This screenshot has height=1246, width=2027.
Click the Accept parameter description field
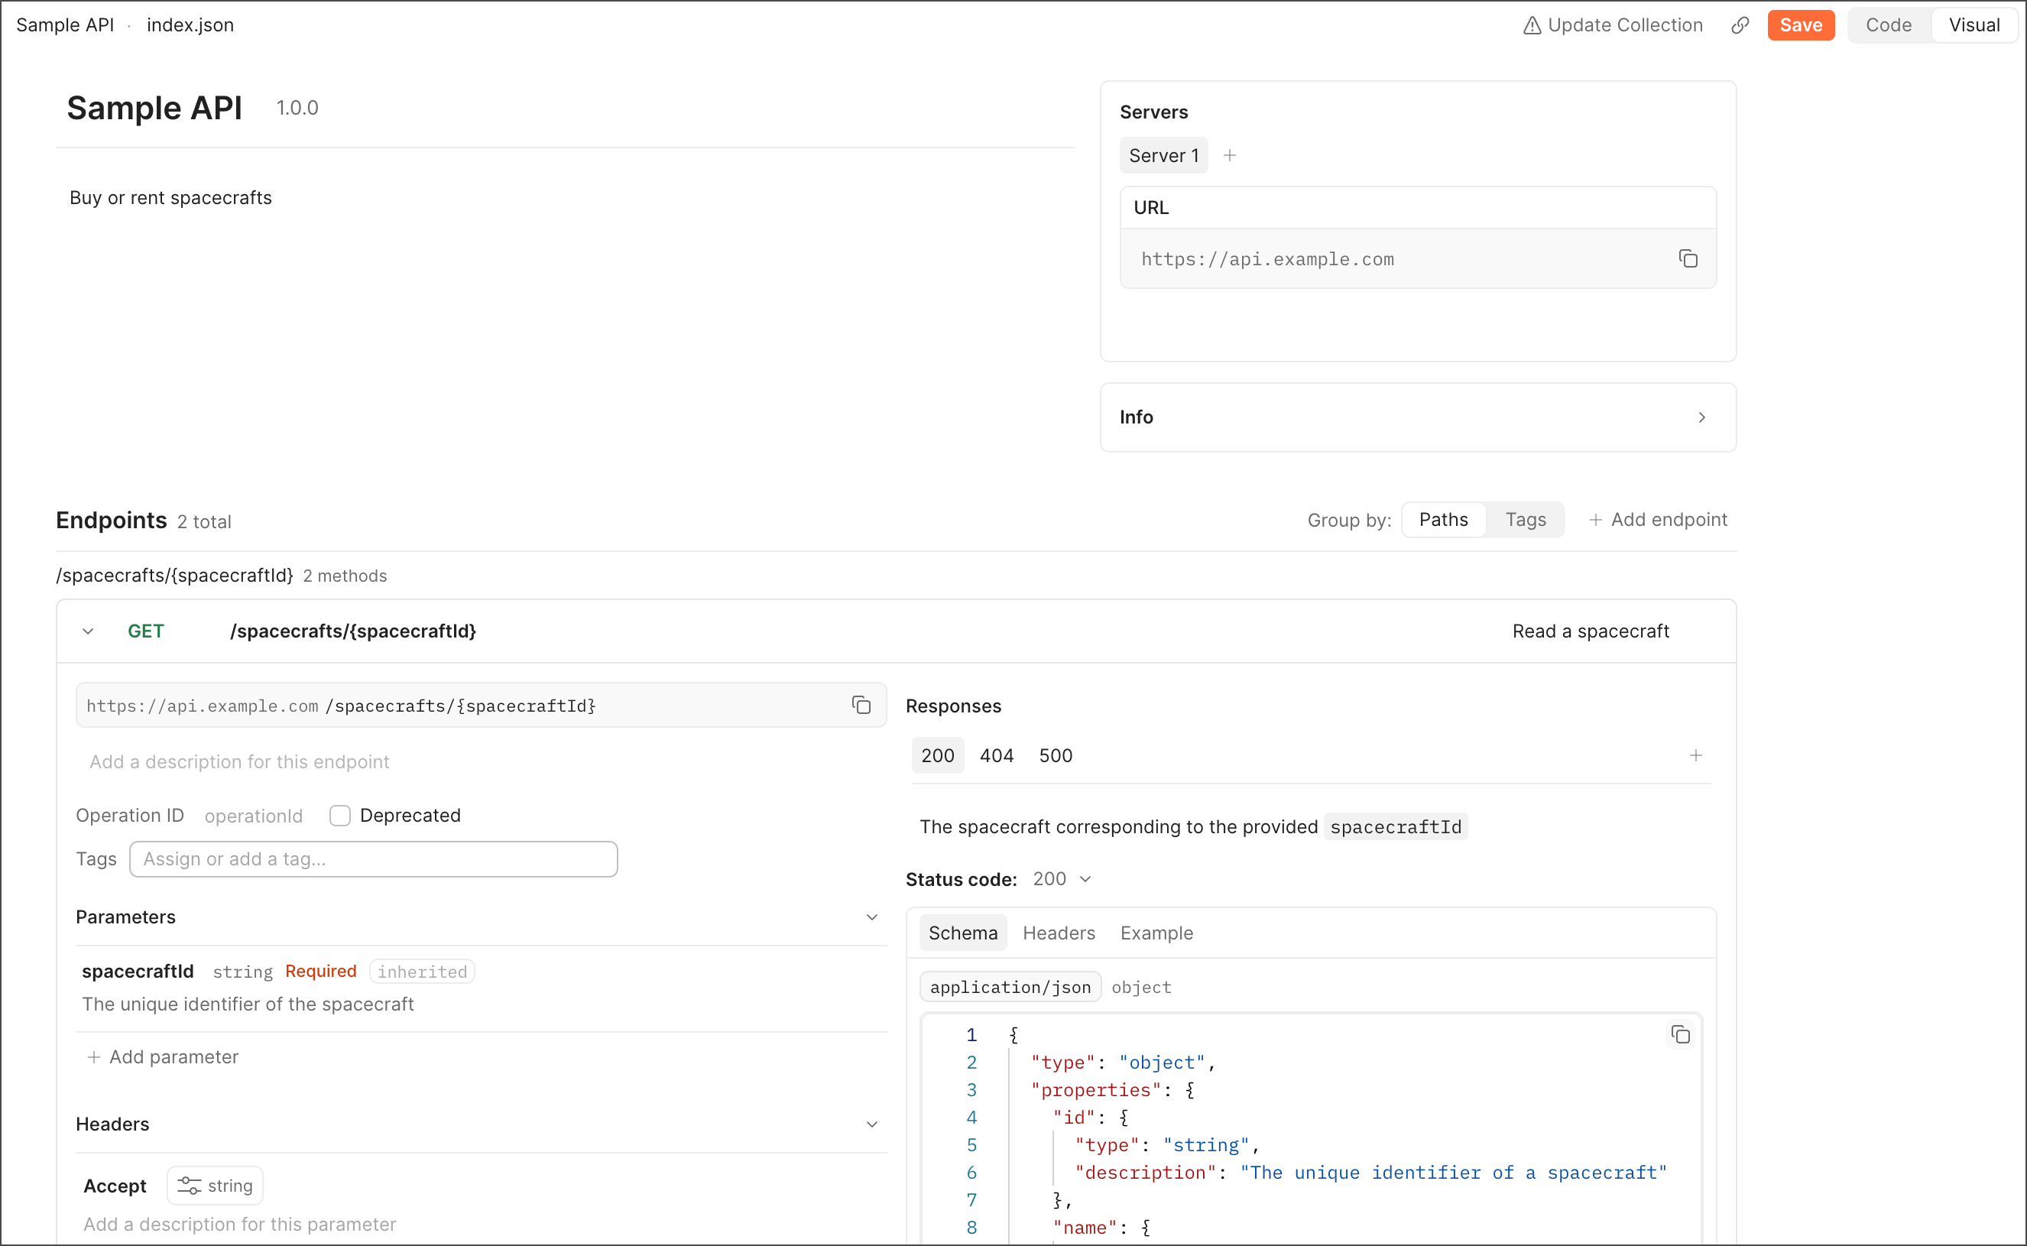pyautogui.click(x=239, y=1224)
